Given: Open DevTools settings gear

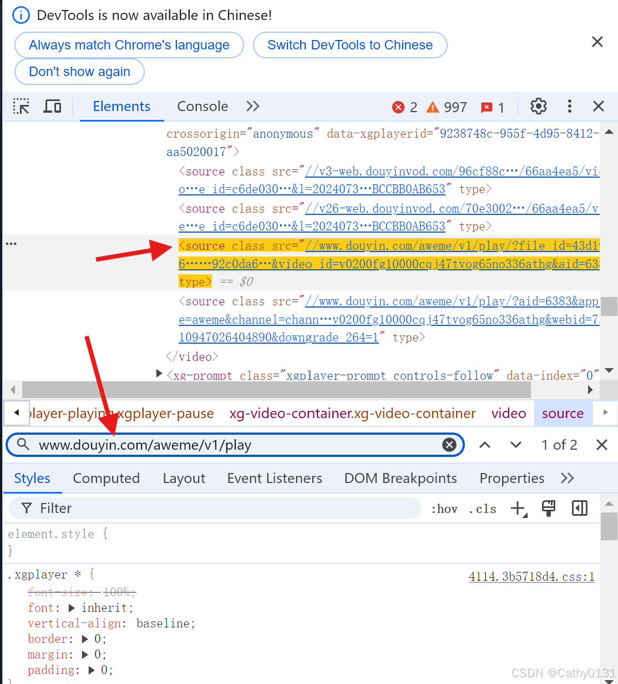Looking at the screenshot, I should point(539,106).
